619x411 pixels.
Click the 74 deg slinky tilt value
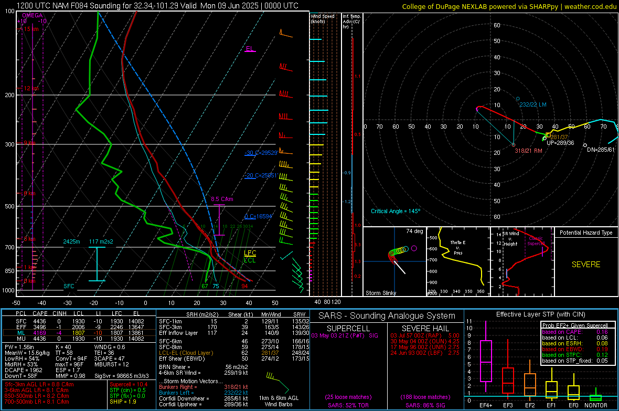(x=414, y=231)
